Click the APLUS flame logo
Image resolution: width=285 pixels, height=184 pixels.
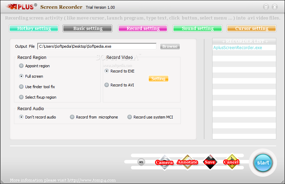tap(22, 7)
